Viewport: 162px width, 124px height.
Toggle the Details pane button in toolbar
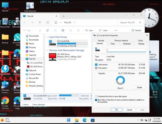pyautogui.click(x=136, y=30)
